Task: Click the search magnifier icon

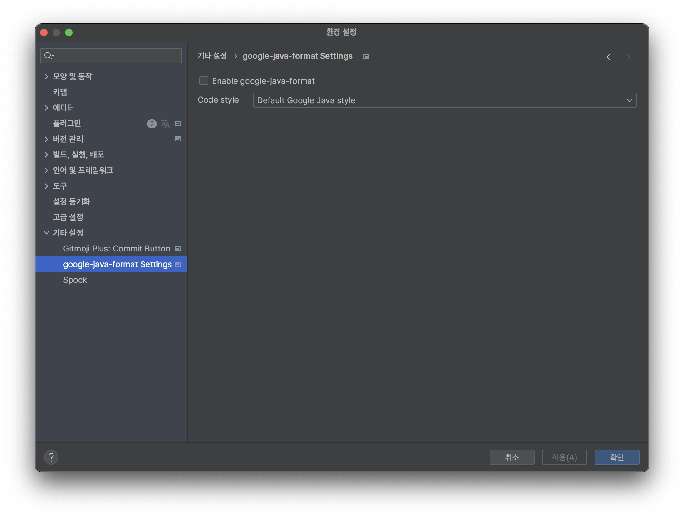Action: tap(48, 56)
